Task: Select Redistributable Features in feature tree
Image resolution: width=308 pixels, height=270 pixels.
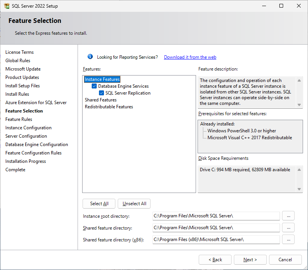Action: coord(109,107)
